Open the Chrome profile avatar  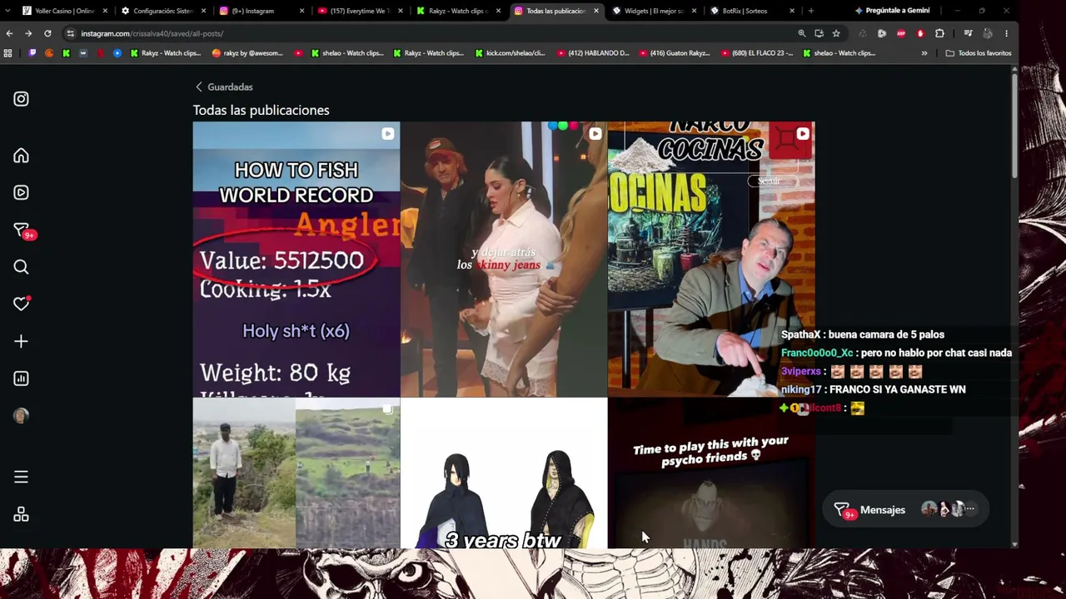tap(988, 33)
